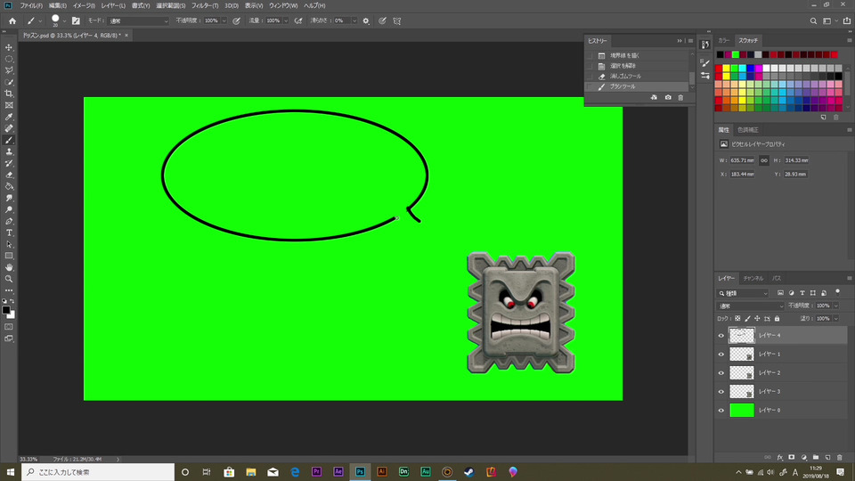This screenshot has height=481, width=855.
Task: Select the Zoom tool in toolbar
Action: pyautogui.click(x=9, y=279)
